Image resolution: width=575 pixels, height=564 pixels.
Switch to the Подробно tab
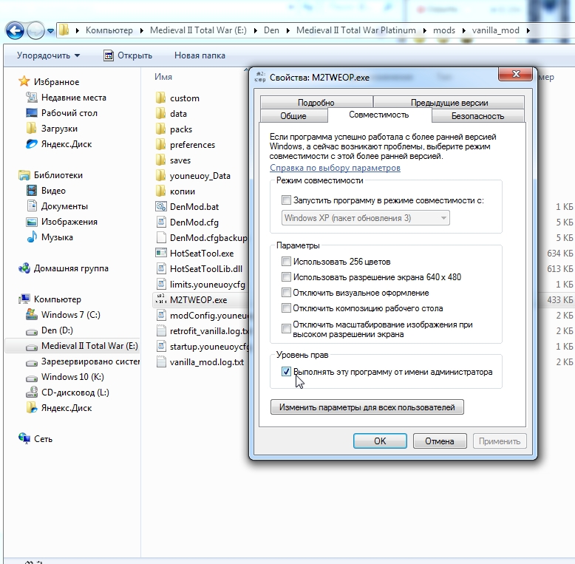pos(316,102)
